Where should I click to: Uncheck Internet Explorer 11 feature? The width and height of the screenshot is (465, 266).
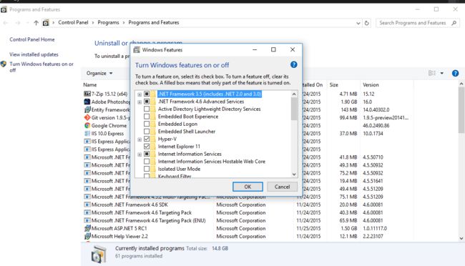point(147,147)
